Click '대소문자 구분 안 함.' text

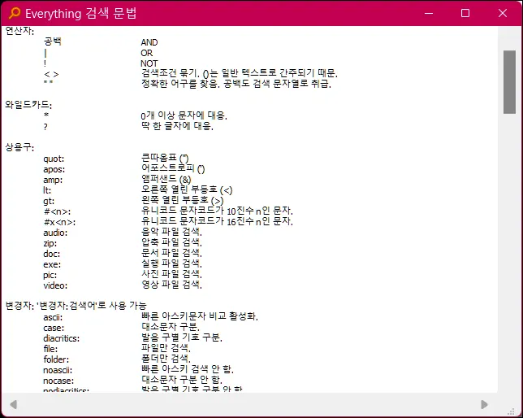(181, 380)
